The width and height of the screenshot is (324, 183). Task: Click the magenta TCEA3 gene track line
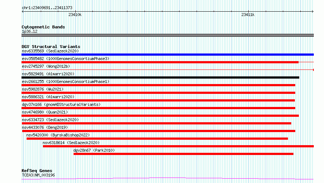pos(167,179)
